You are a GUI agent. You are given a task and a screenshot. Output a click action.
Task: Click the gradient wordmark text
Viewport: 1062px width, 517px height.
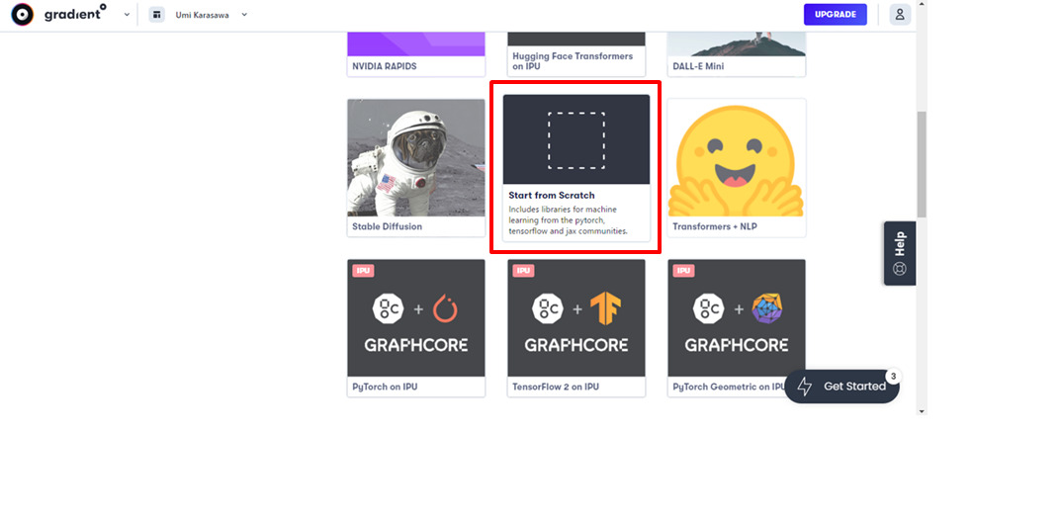point(75,13)
